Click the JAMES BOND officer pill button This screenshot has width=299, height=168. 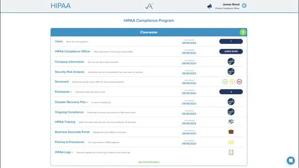(x=231, y=51)
